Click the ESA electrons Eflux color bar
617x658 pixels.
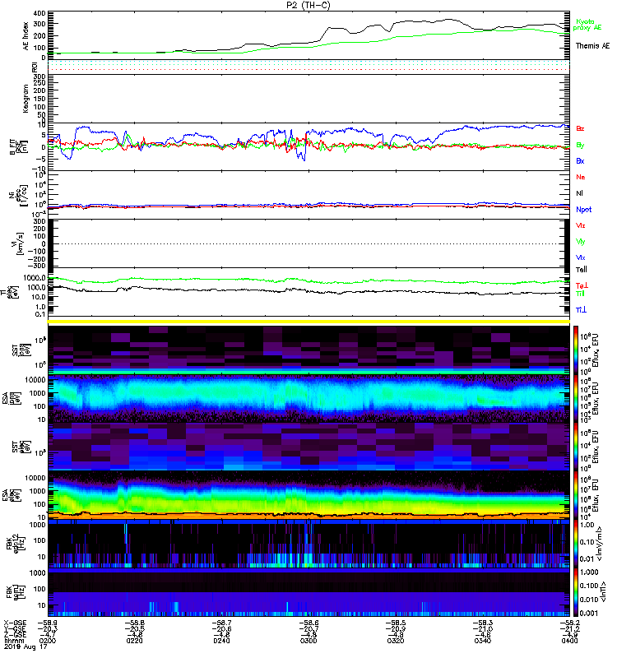click(x=576, y=495)
